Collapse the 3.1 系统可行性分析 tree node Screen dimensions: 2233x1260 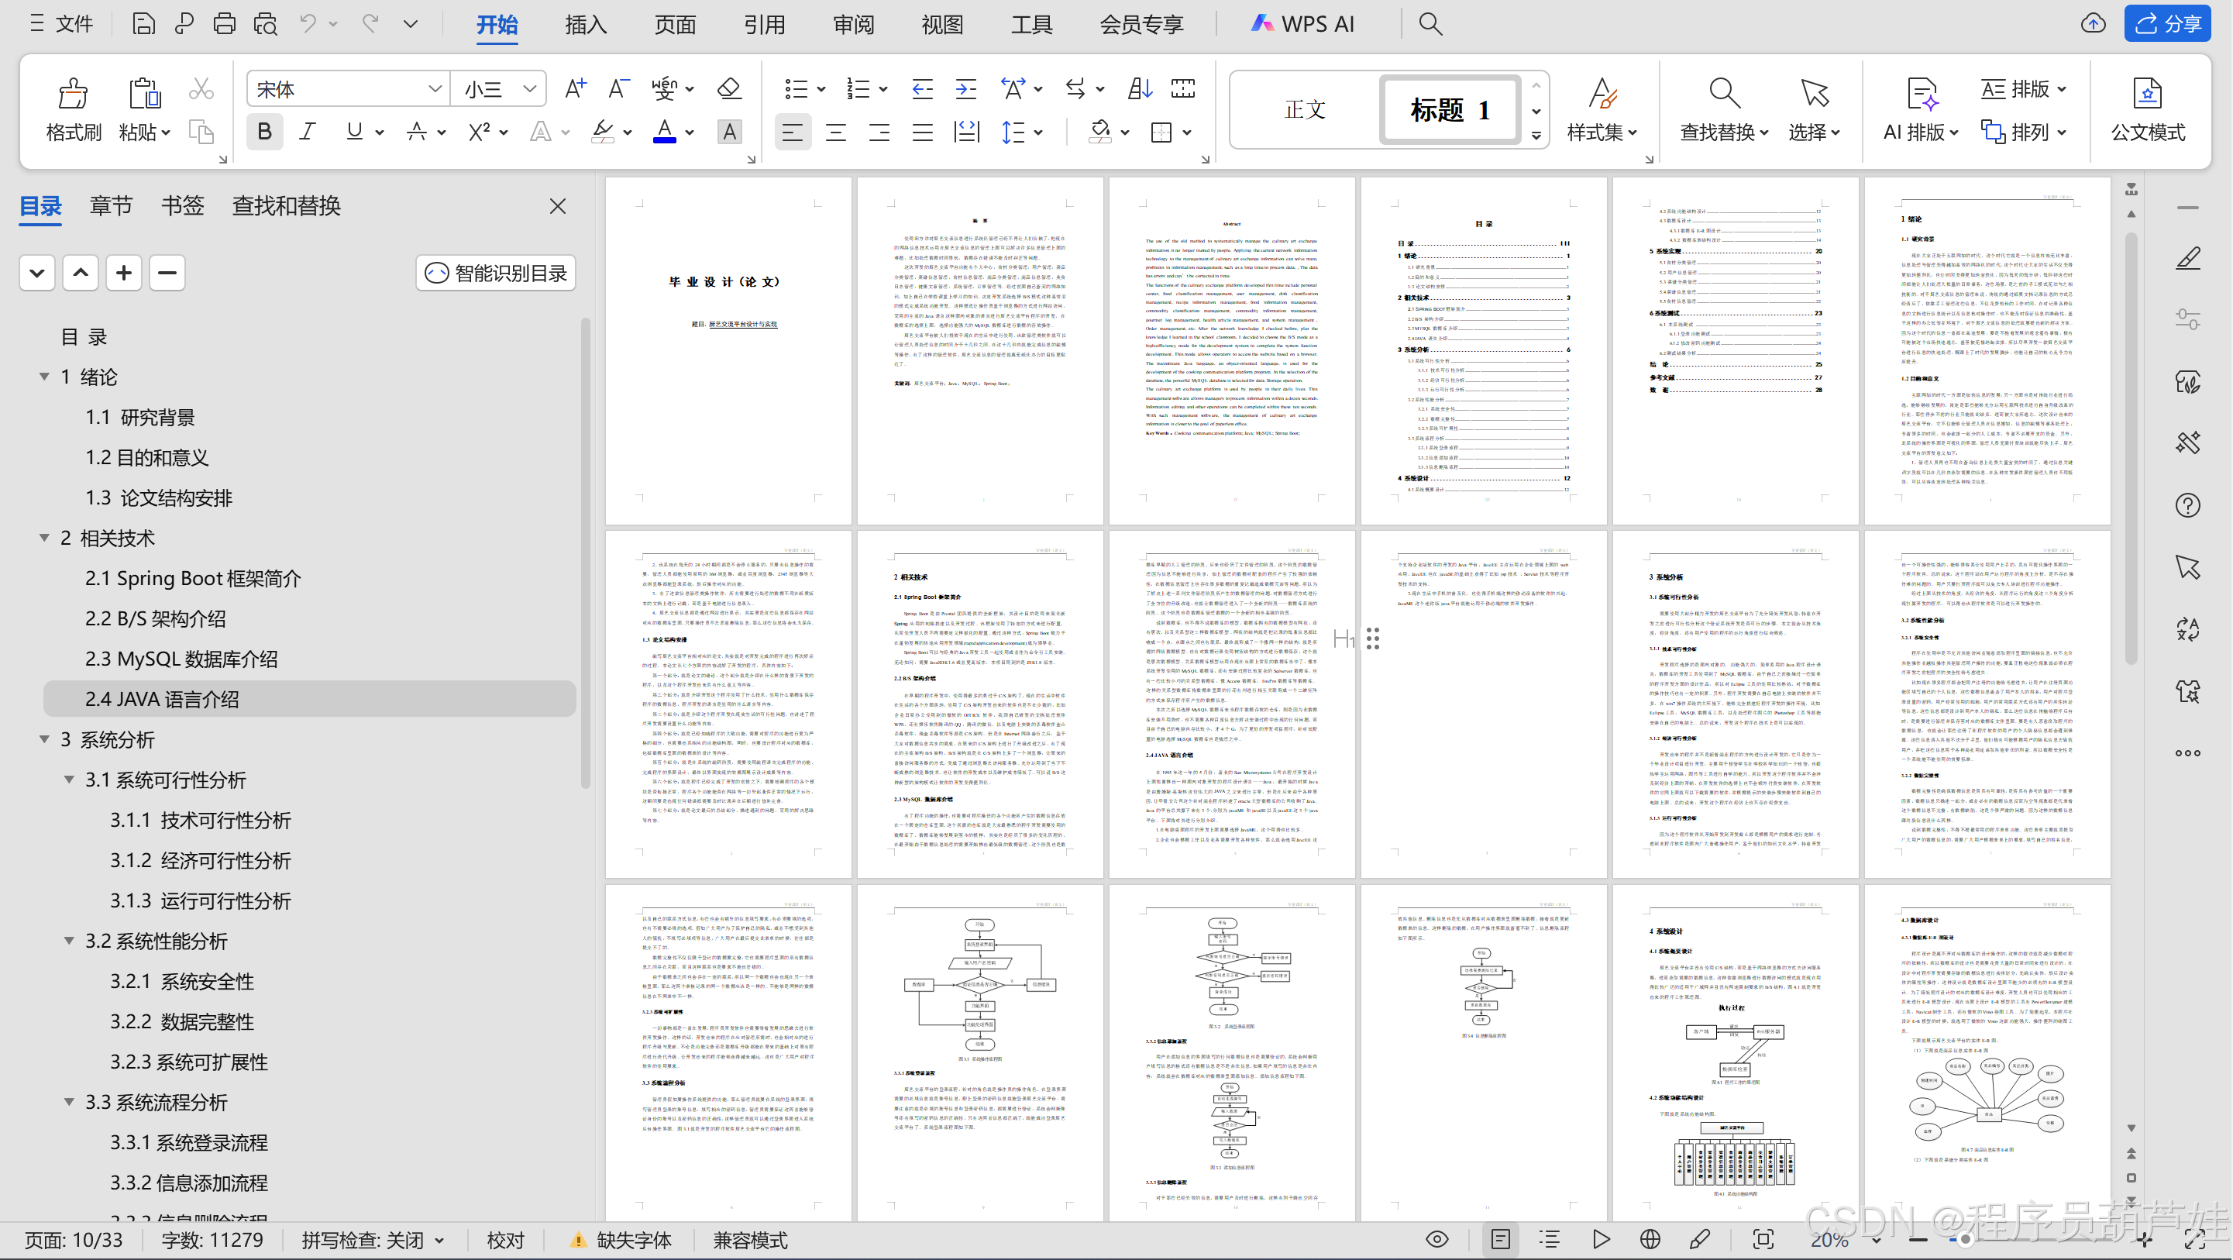tap(70, 780)
